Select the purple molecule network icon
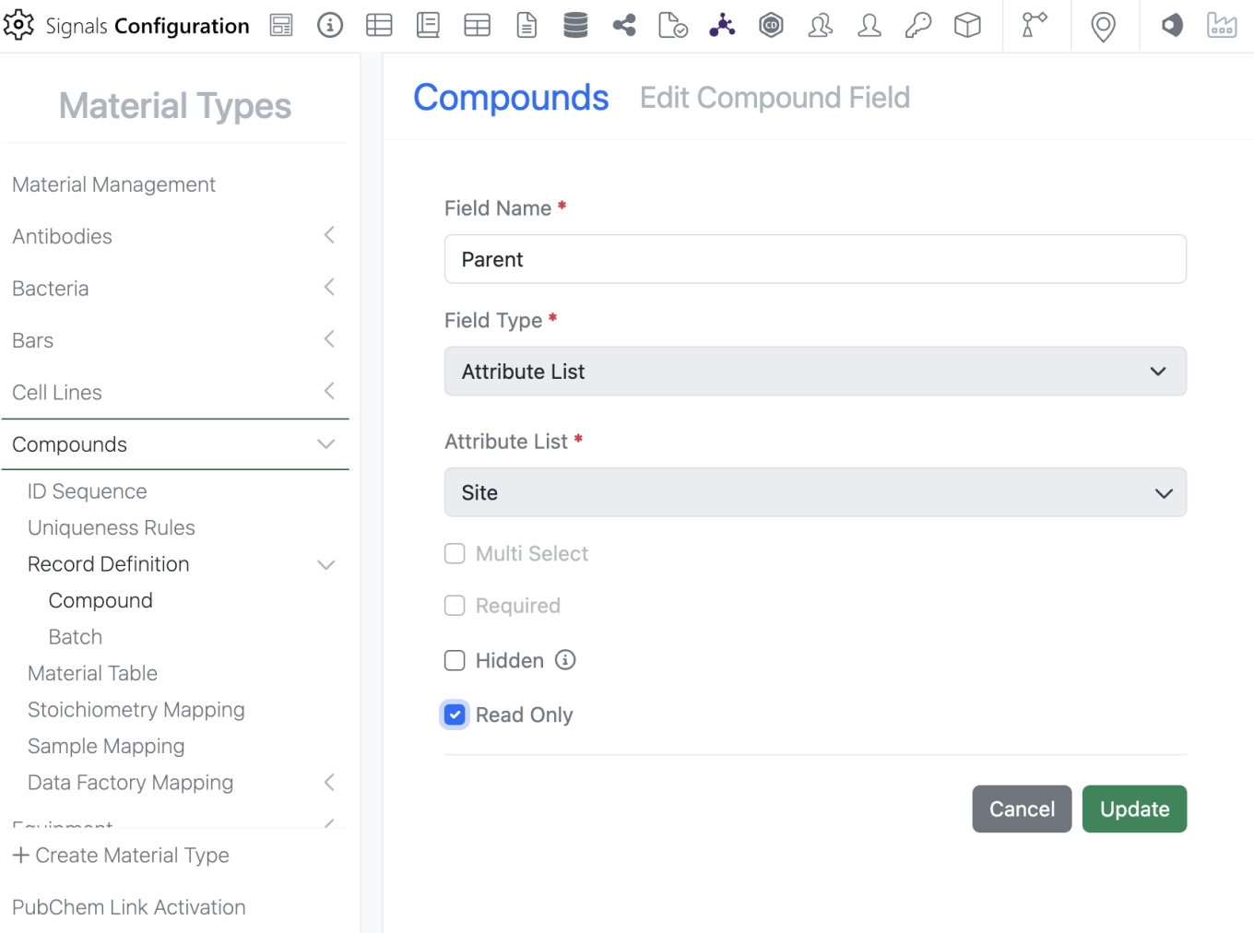Image resolution: width=1254 pixels, height=933 pixels. click(722, 25)
